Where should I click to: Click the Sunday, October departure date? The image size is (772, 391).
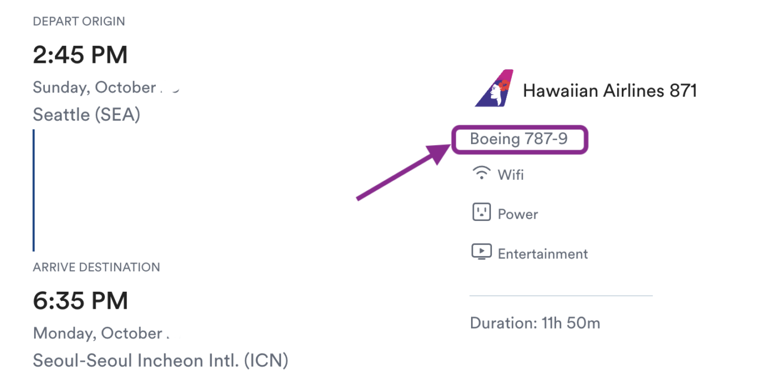click(95, 88)
